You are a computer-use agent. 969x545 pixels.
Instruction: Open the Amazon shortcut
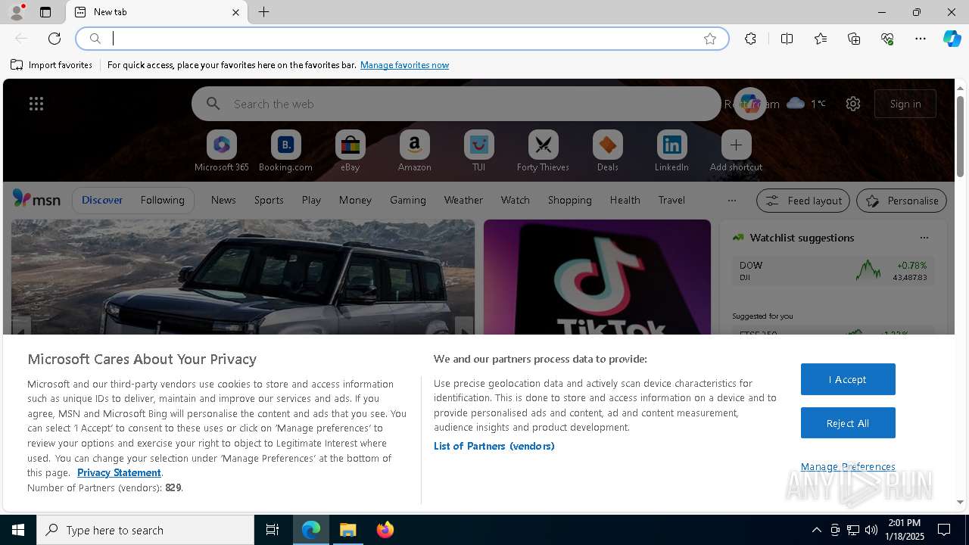(415, 151)
